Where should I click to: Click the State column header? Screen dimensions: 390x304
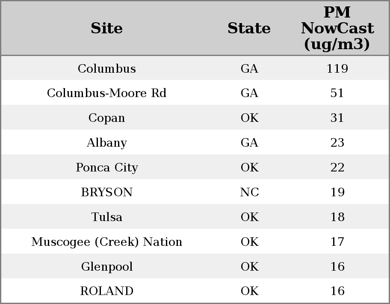click(249, 28)
